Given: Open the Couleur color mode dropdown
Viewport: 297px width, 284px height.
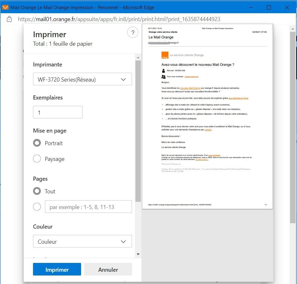Looking at the screenshot, I should (82, 241).
